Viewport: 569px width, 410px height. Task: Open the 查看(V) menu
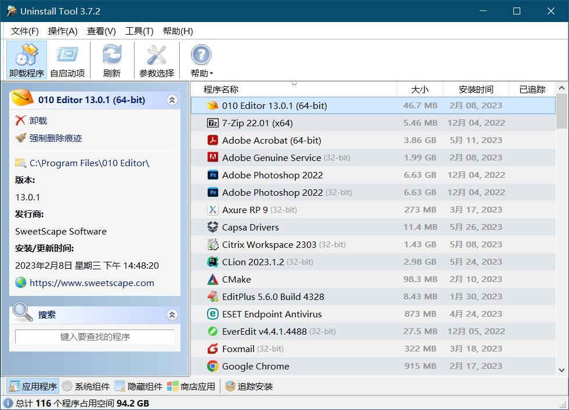pos(102,31)
